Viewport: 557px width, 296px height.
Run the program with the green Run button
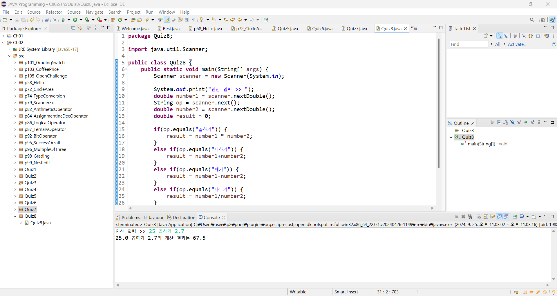tap(75, 20)
